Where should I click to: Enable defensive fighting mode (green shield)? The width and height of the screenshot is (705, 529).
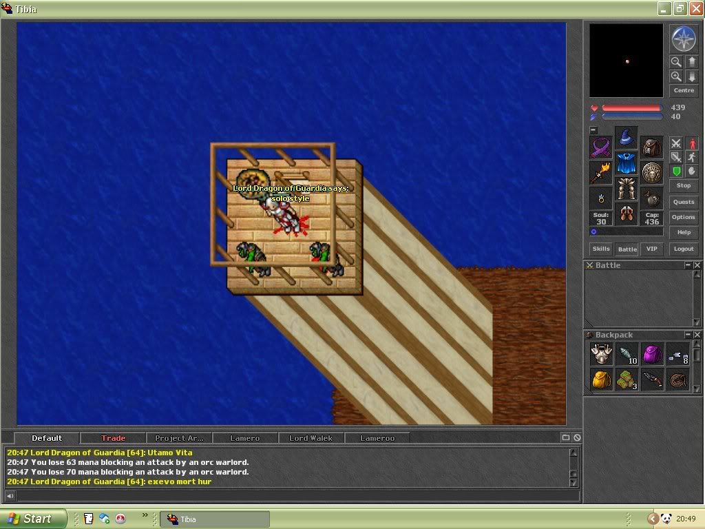click(676, 171)
